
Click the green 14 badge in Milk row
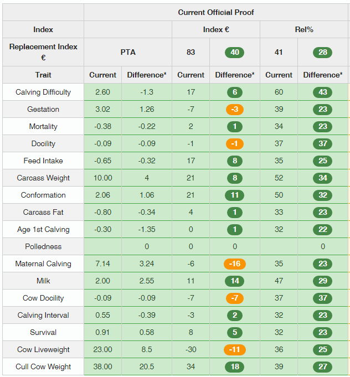tap(235, 281)
